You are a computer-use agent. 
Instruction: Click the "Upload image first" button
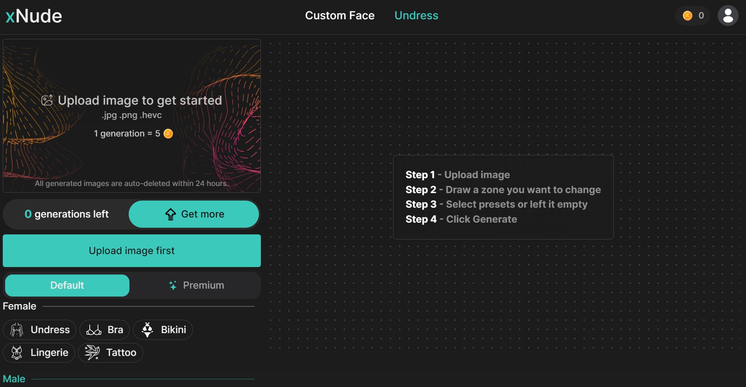(x=132, y=251)
